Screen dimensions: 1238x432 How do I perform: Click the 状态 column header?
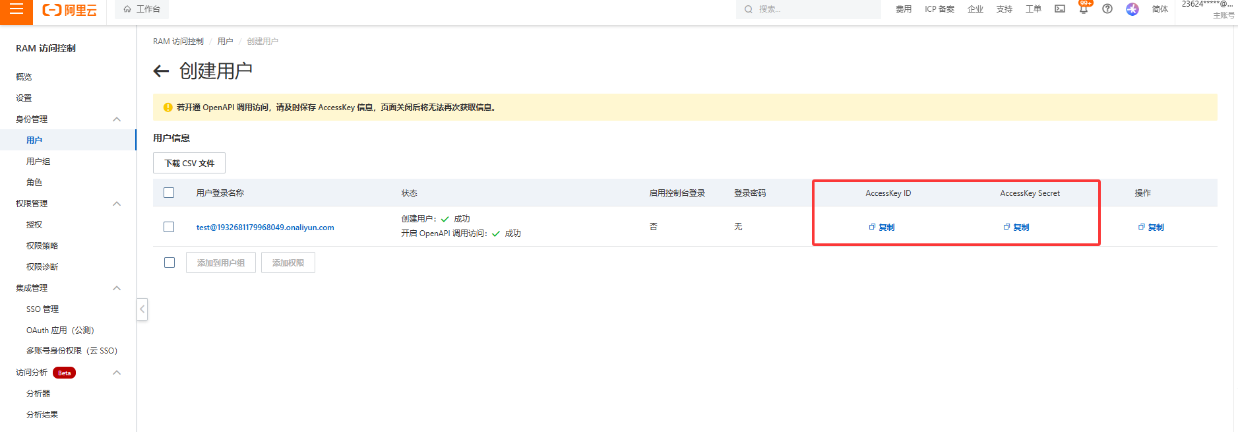[x=409, y=193]
